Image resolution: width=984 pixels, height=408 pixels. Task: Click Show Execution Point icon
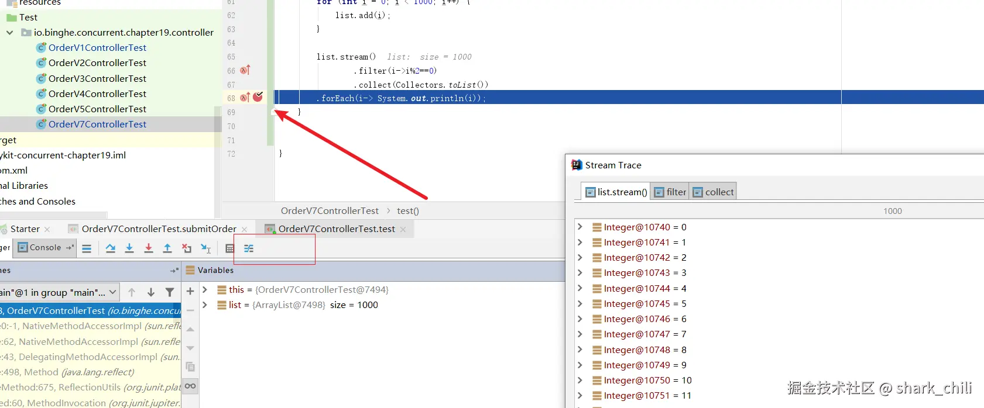(87, 248)
